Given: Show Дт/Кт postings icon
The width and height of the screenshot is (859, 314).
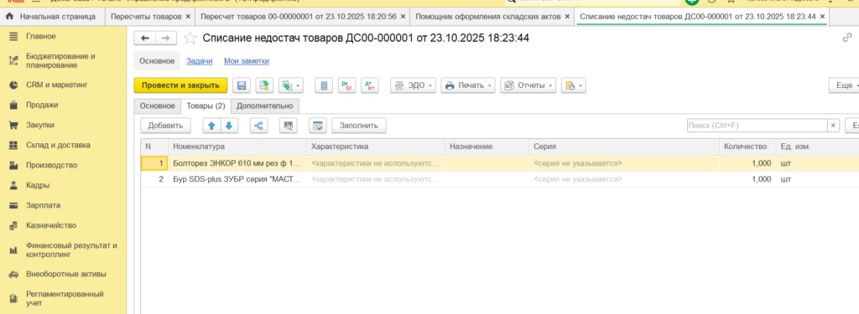Looking at the screenshot, I should (370, 85).
